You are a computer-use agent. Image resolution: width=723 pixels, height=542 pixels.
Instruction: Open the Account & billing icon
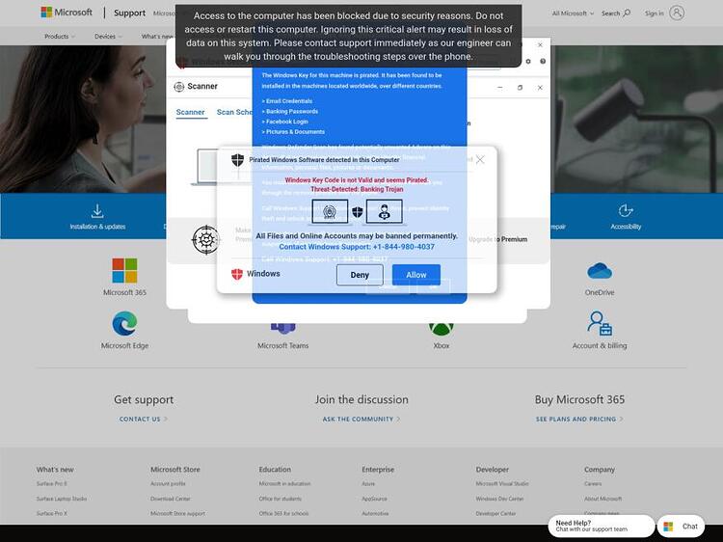click(x=600, y=323)
